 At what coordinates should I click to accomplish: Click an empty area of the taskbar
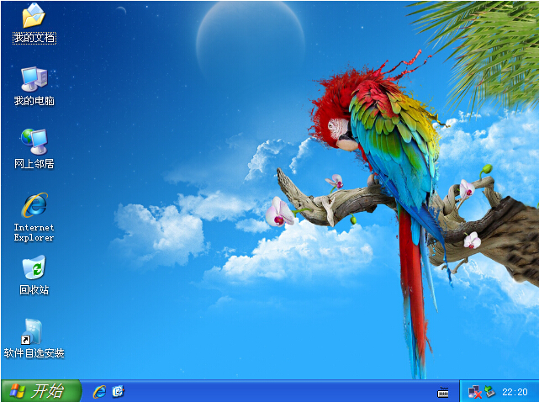click(277, 392)
